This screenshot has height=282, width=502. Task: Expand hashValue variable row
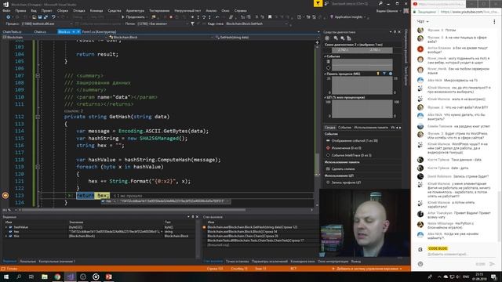click(x=6, y=227)
